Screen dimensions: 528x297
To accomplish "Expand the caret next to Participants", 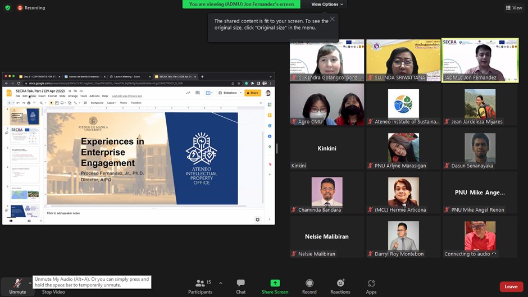I will [x=221, y=283].
